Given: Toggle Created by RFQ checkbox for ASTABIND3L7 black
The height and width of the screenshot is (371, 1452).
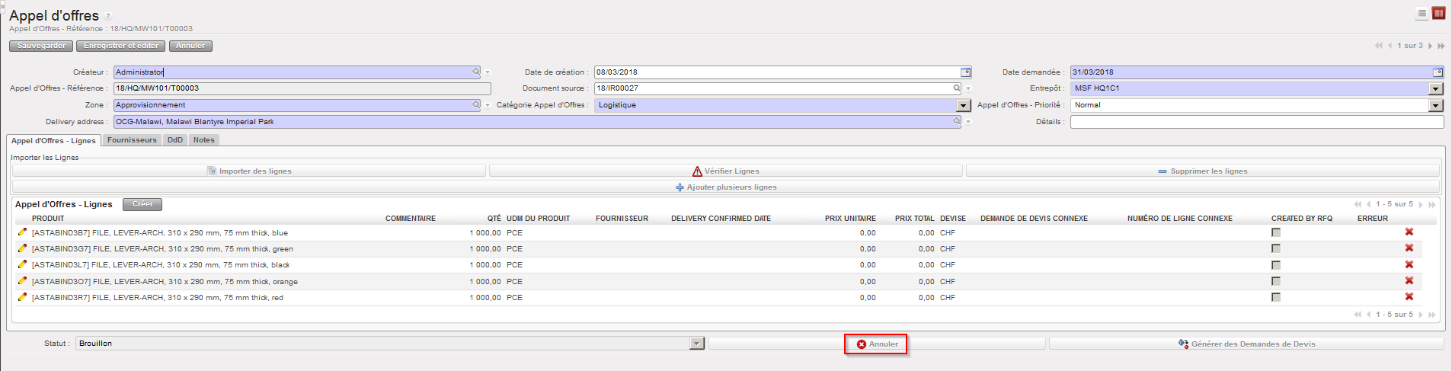Looking at the screenshot, I should (1276, 265).
